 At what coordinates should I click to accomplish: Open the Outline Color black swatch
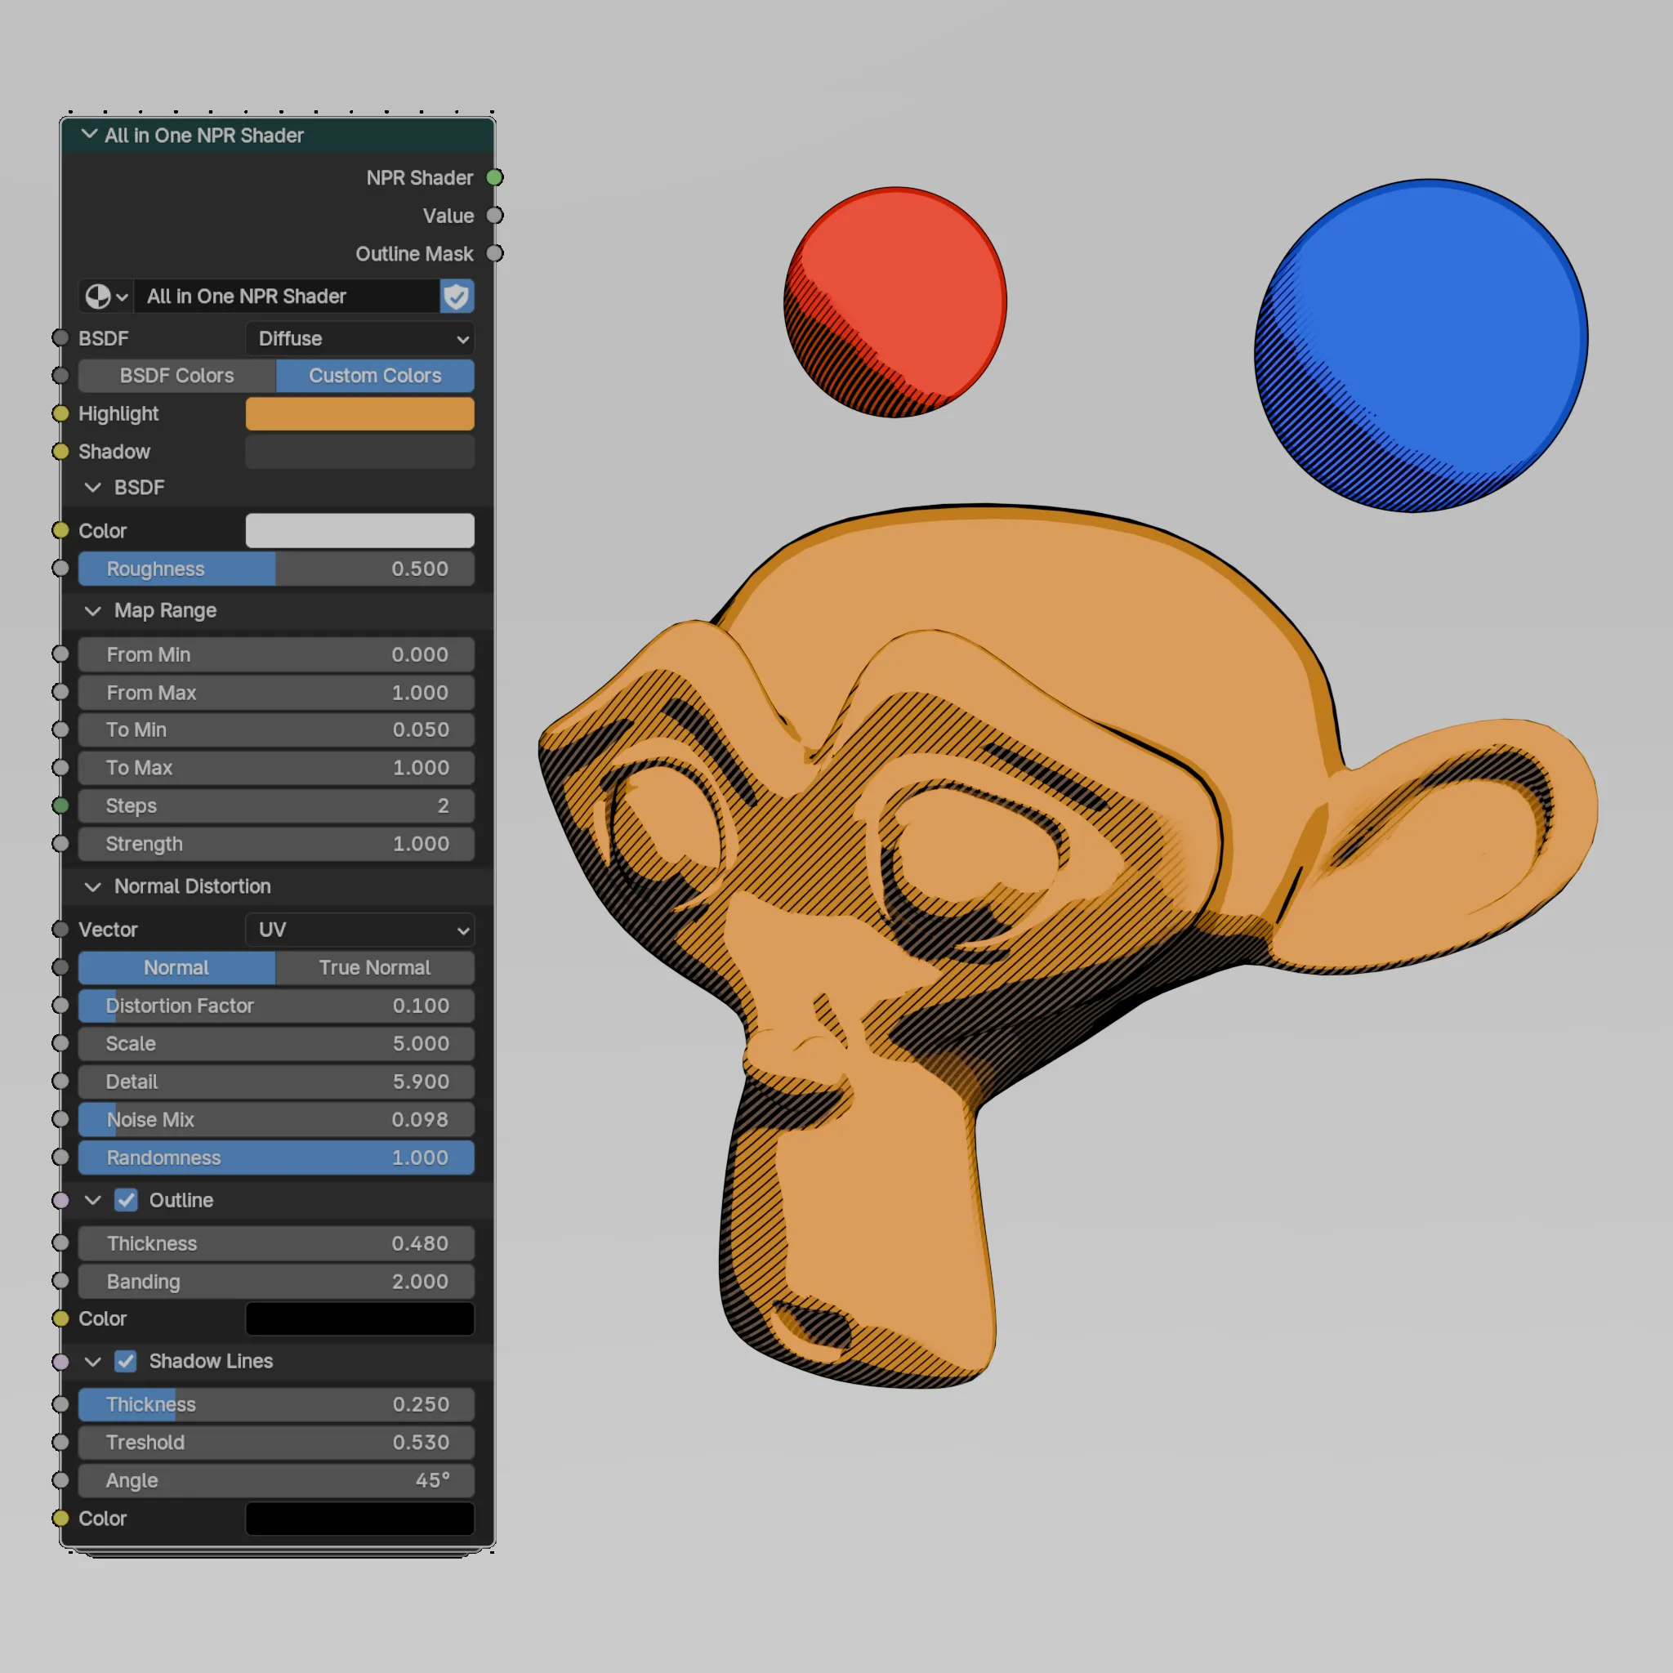coord(360,1320)
